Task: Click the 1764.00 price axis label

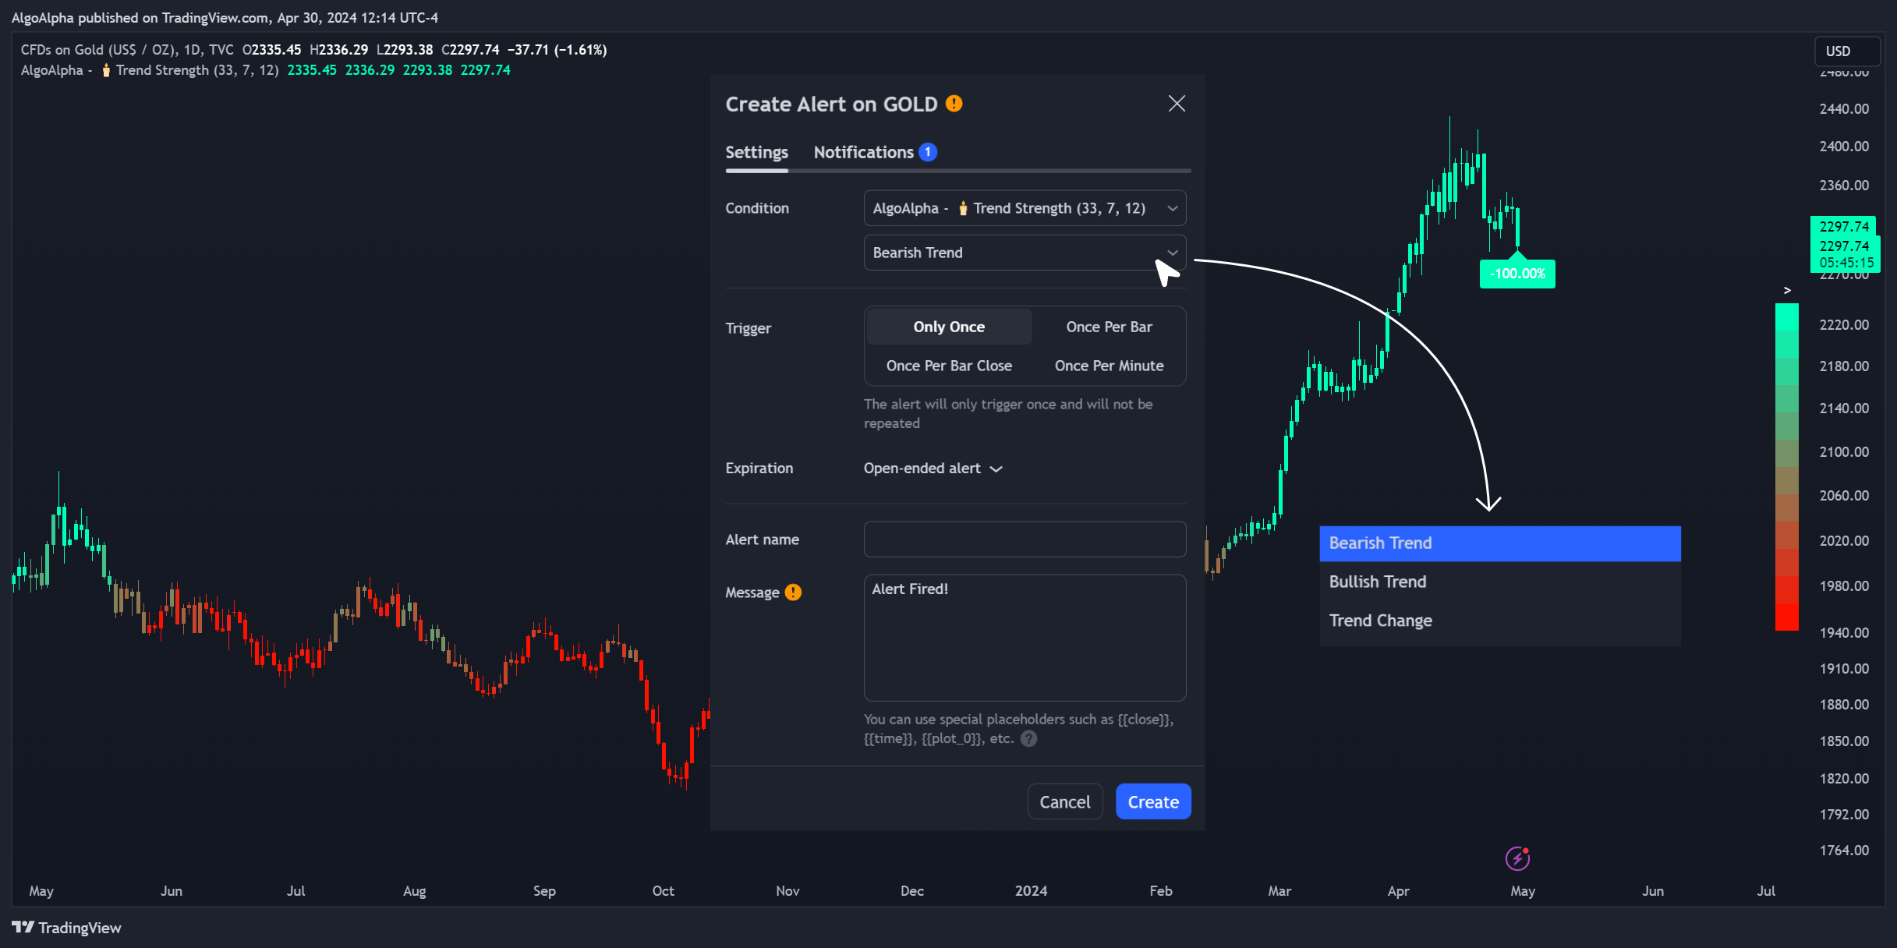Action: [1844, 851]
